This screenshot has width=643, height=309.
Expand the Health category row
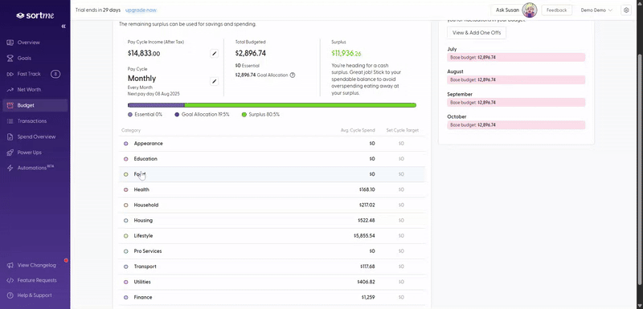[x=272, y=189]
